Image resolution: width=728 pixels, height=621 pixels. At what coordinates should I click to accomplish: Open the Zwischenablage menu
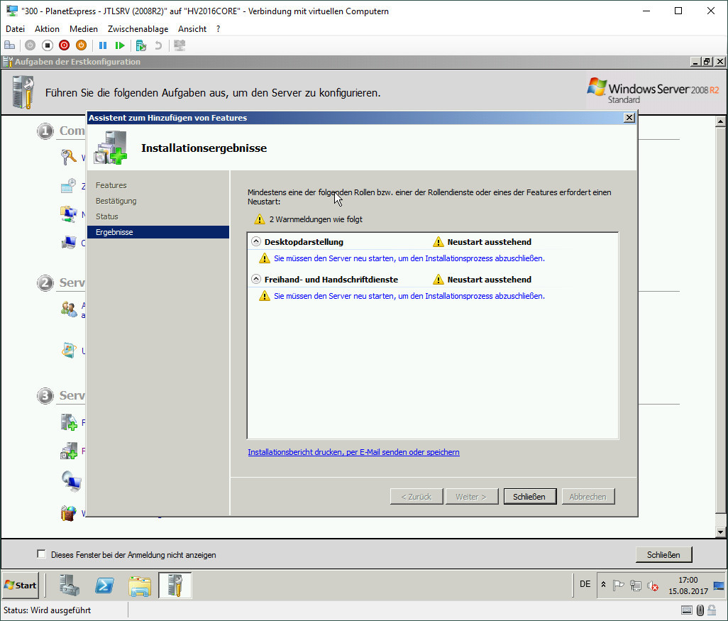coord(138,29)
